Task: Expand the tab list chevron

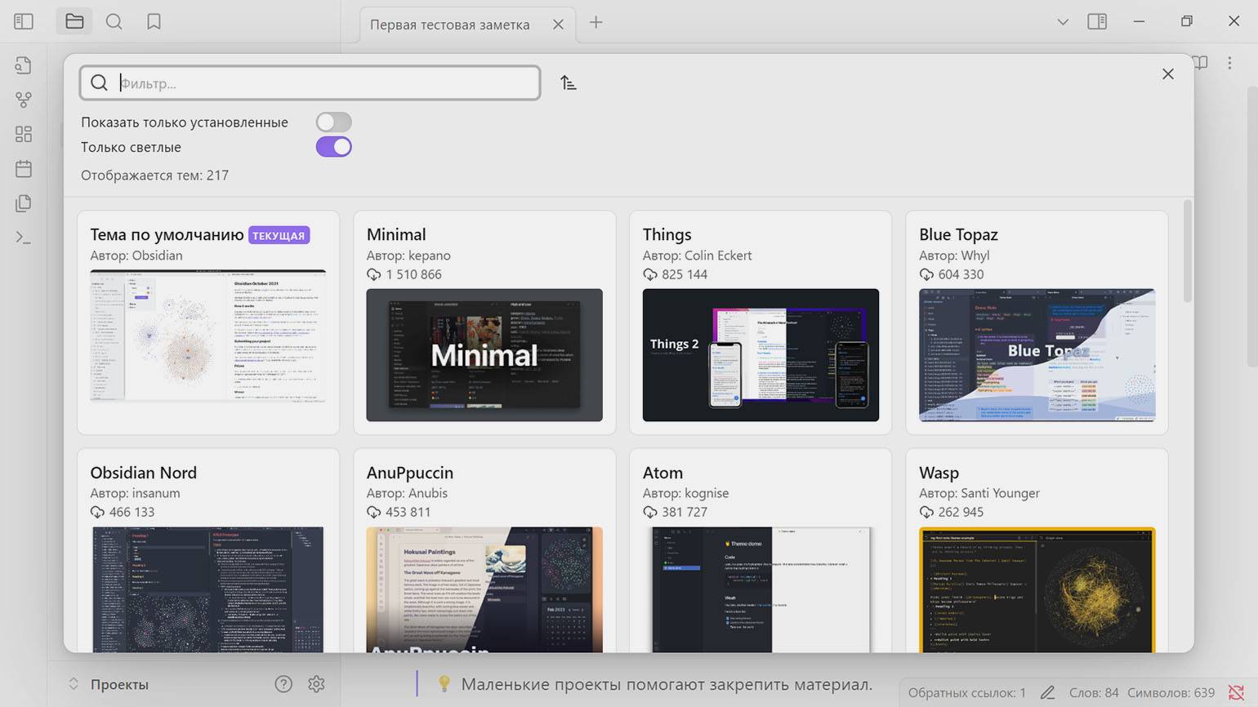Action: [x=1063, y=22]
